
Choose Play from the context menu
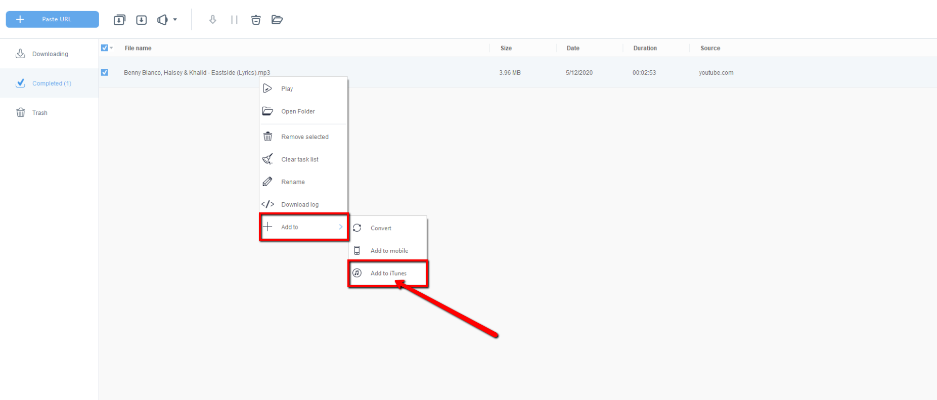pyautogui.click(x=287, y=89)
